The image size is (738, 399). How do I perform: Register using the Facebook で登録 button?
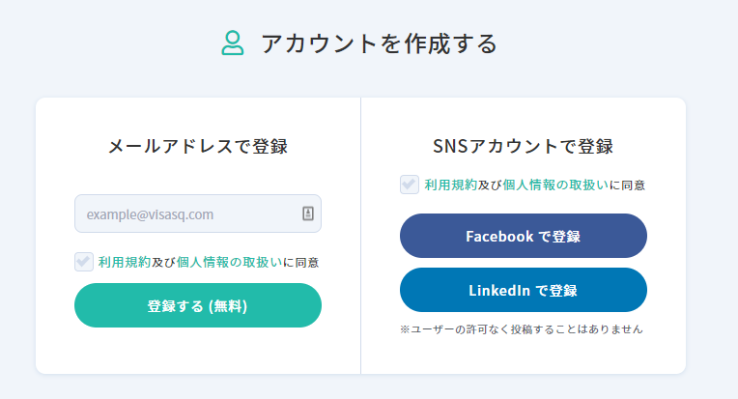point(523,236)
